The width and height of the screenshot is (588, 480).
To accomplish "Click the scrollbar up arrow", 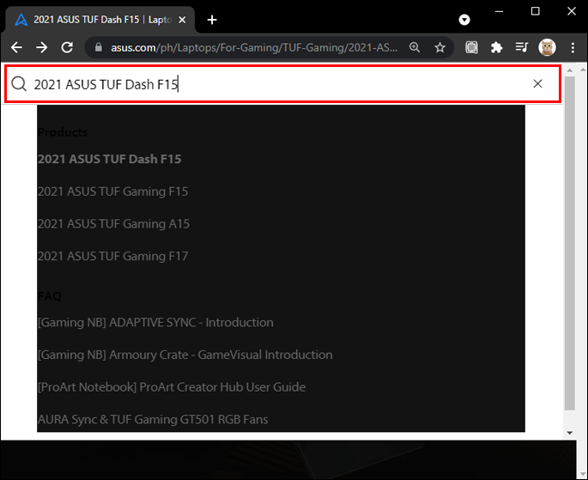I will [x=570, y=70].
